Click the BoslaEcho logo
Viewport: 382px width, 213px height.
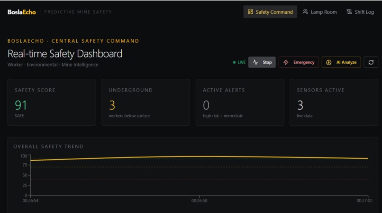coord(22,12)
